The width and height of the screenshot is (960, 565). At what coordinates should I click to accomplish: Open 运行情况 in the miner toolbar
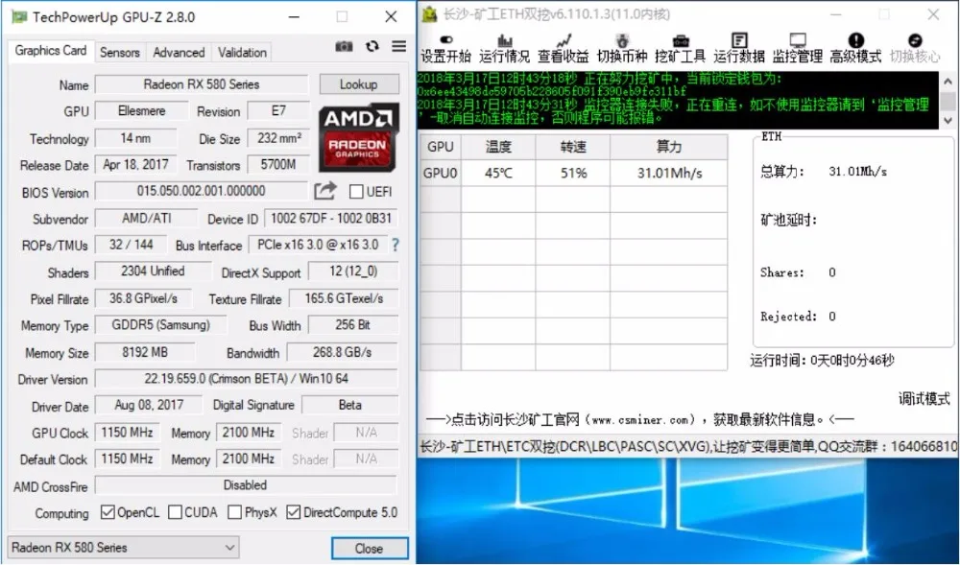pyautogui.click(x=505, y=49)
